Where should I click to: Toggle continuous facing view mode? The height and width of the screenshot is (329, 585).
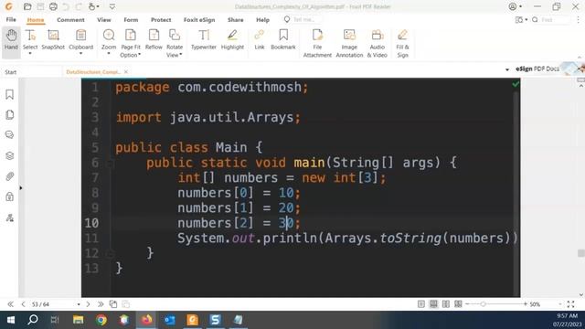(x=458, y=304)
